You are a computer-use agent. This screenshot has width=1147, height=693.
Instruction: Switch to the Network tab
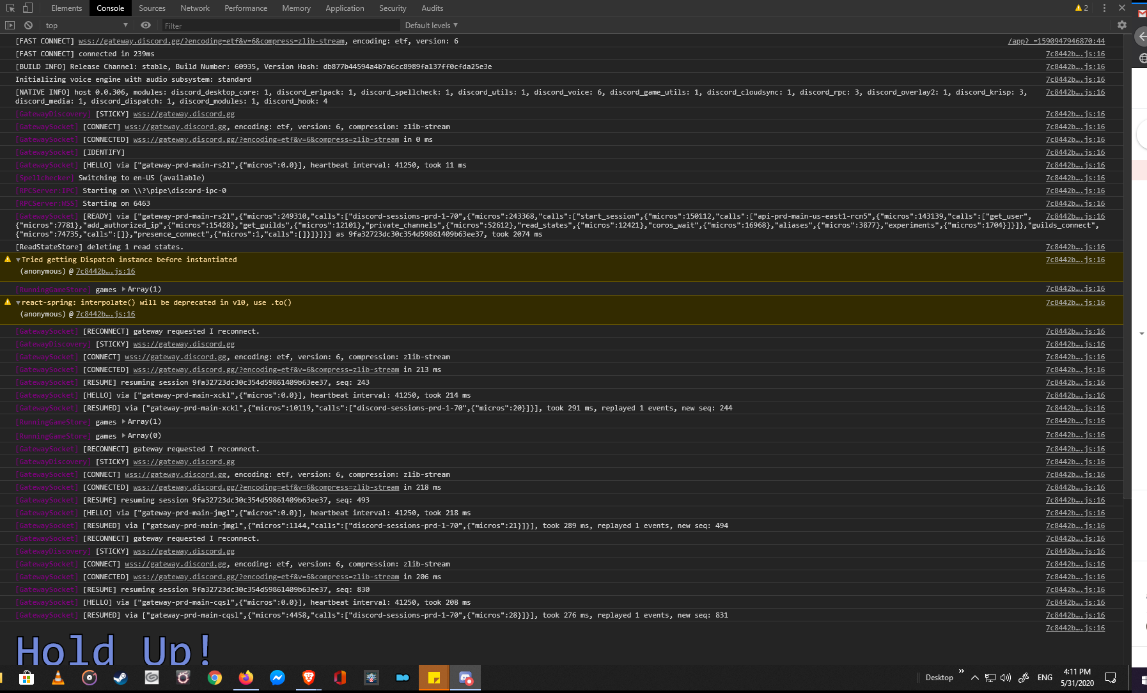(195, 8)
